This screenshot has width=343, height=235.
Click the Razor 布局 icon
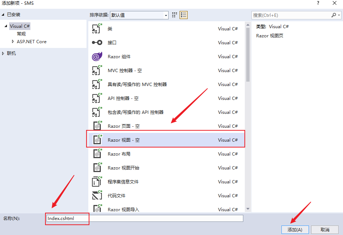(97, 154)
